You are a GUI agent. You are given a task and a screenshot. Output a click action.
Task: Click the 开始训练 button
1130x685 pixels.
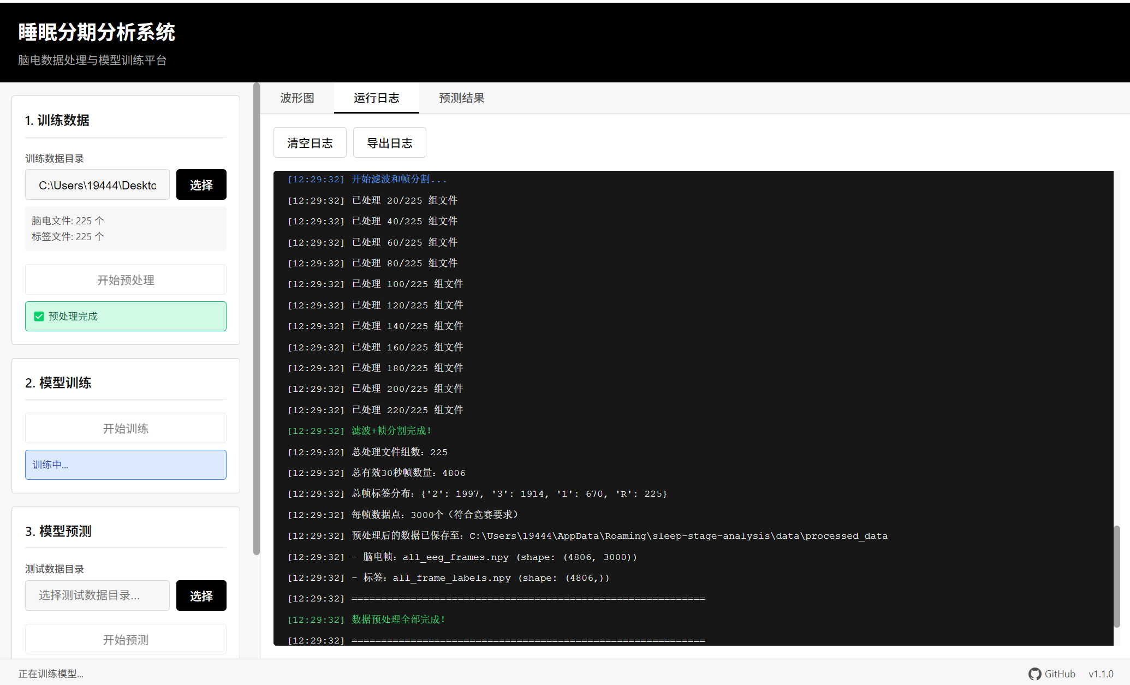tap(126, 428)
